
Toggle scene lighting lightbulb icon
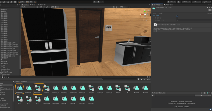pyautogui.click(x=41, y=7)
